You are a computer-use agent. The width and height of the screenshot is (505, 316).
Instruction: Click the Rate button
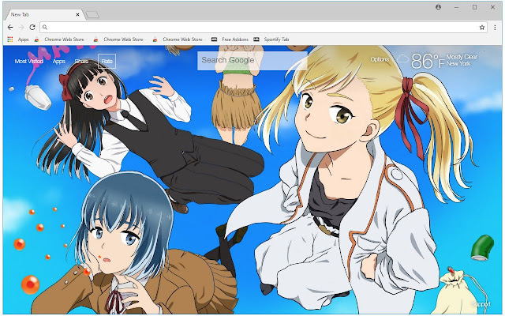(107, 62)
